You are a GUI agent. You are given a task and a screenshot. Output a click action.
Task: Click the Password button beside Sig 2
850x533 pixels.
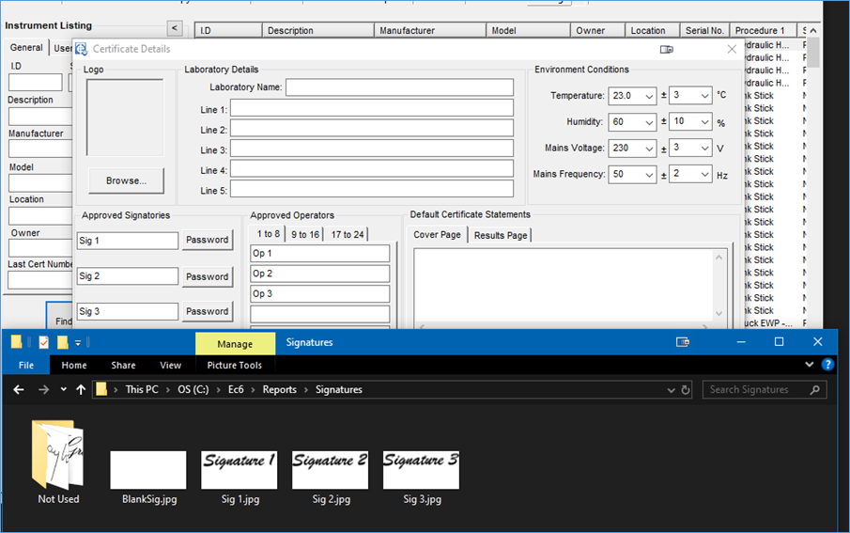(207, 276)
